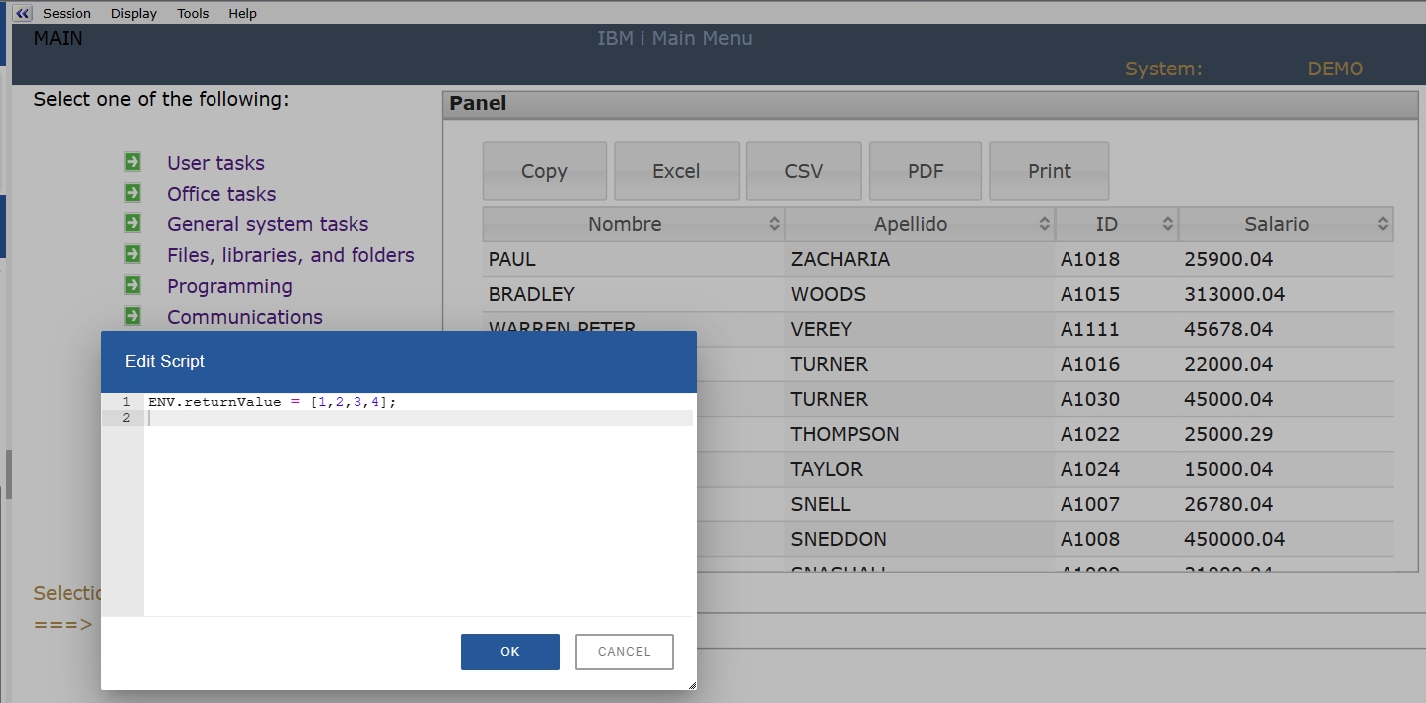Viewport: 1426px width, 703px height.
Task: Open the Session menu
Action: pos(67,13)
